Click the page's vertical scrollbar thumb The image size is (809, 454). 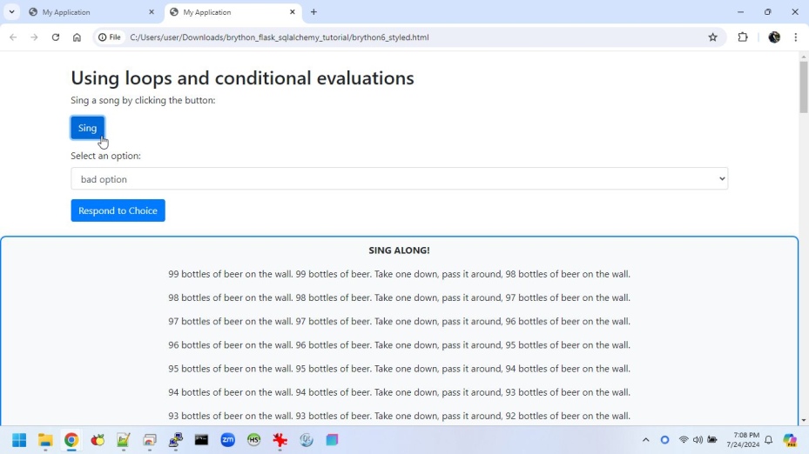[x=803, y=87]
